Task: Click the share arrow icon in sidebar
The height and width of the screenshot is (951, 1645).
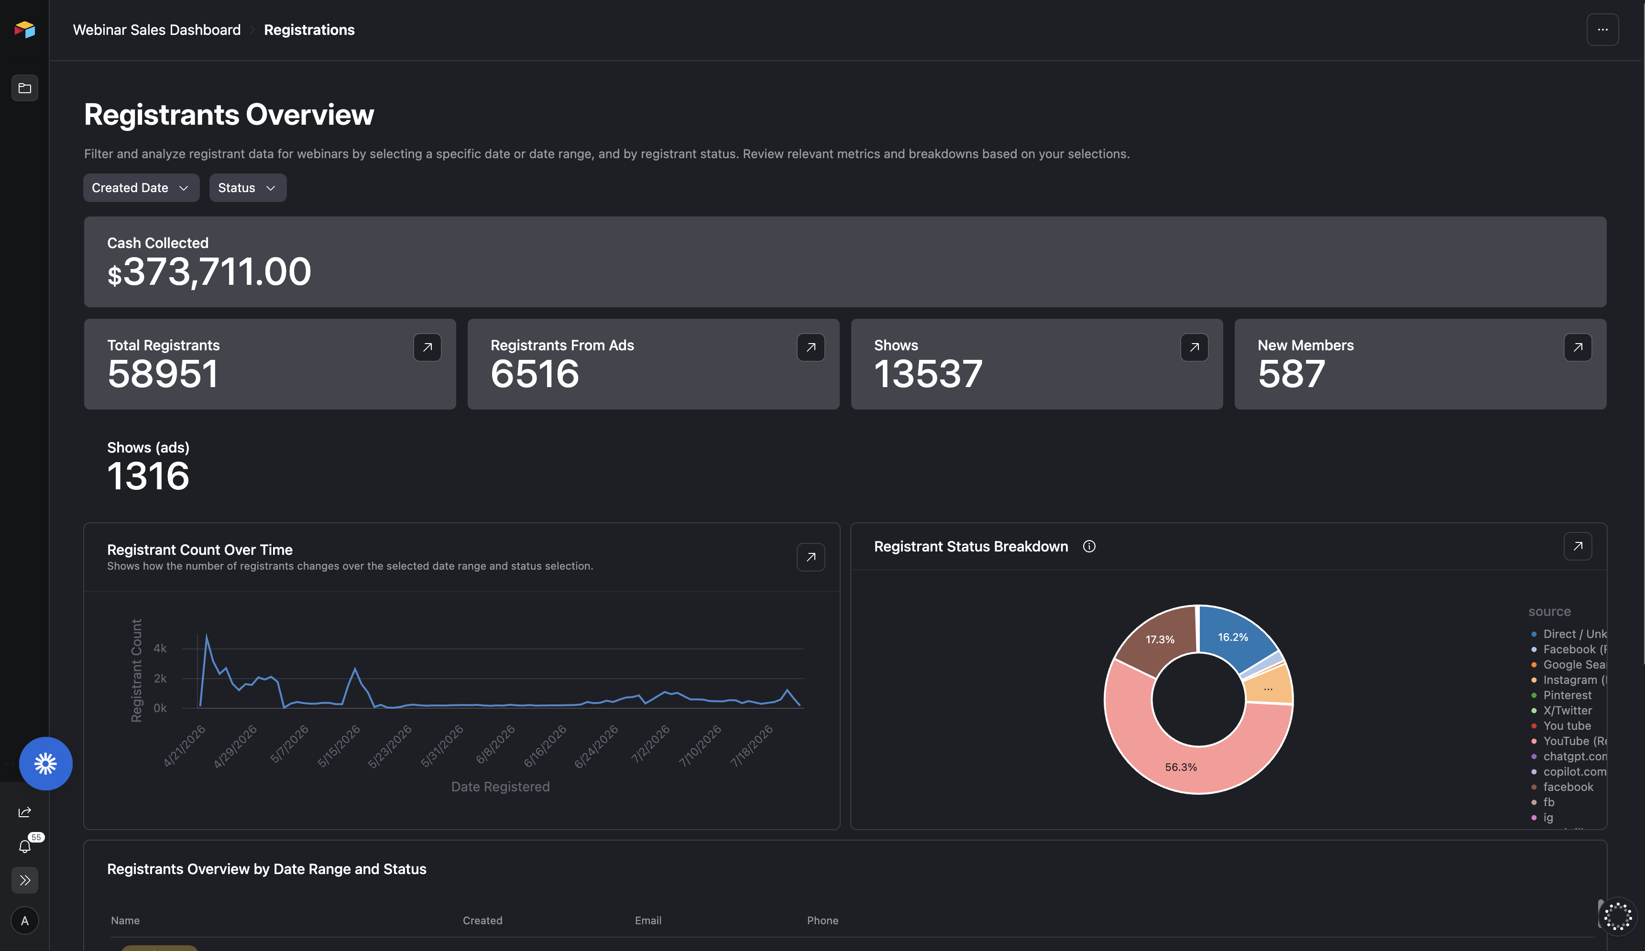Action: click(x=25, y=812)
